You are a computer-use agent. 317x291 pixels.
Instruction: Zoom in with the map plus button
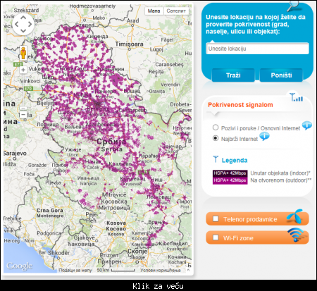click(x=23, y=70)
